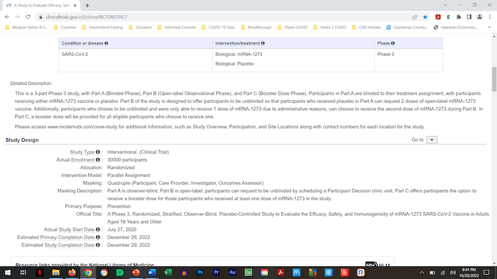
Task: Click info icon next to Study Start Date
Action: (98, 229)
